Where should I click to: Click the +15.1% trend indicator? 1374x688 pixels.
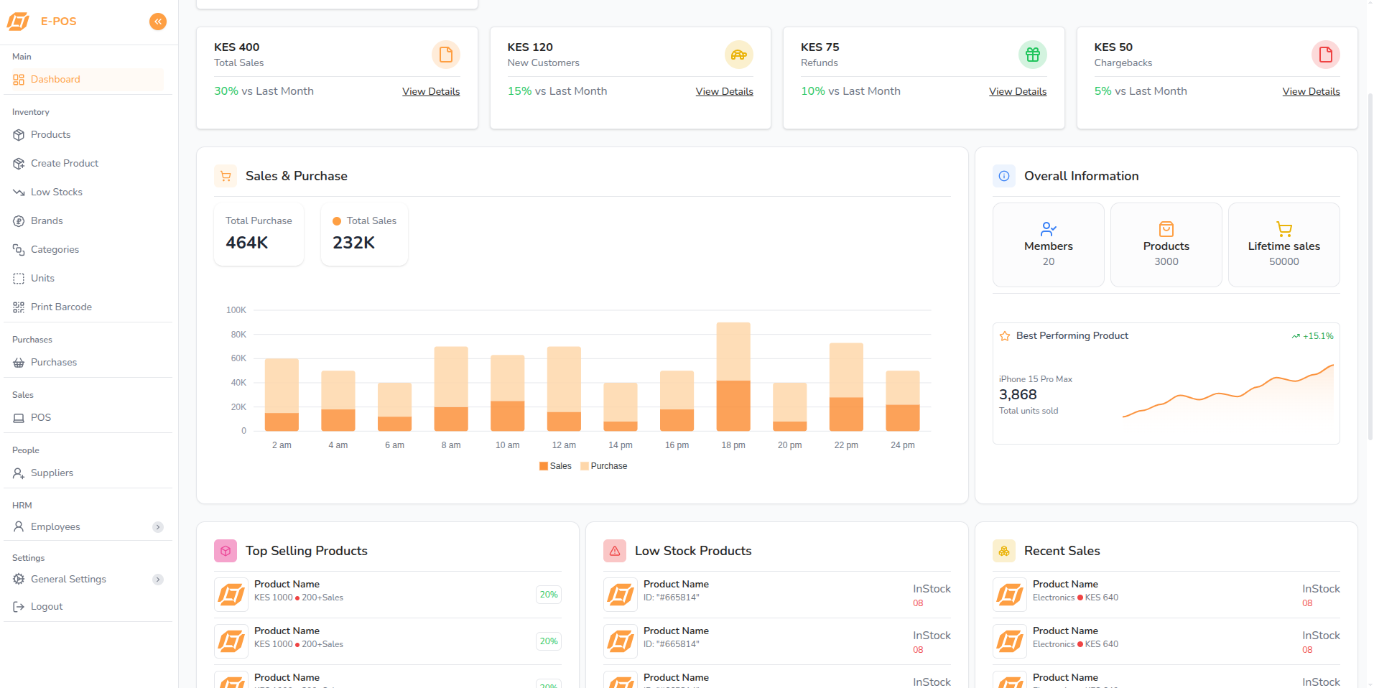point(1312,336)
